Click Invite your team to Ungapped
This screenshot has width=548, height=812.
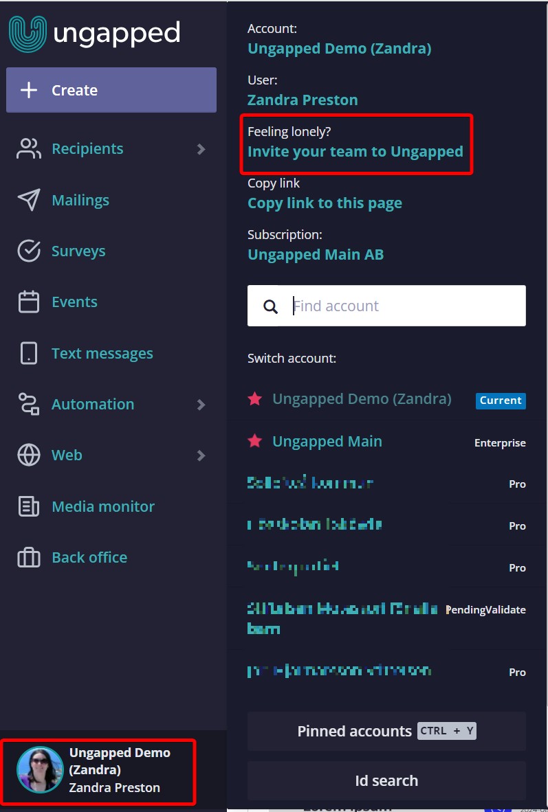tap(355, 152)
